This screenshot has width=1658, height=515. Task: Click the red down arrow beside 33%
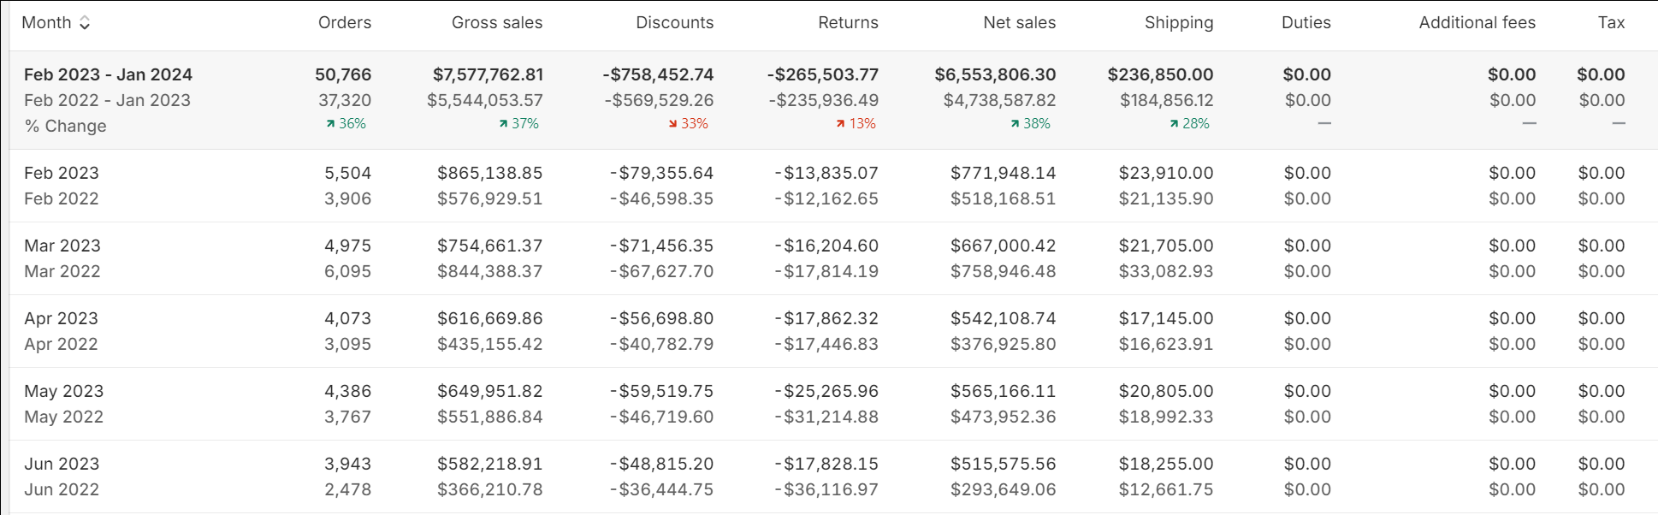coord(672,124)
